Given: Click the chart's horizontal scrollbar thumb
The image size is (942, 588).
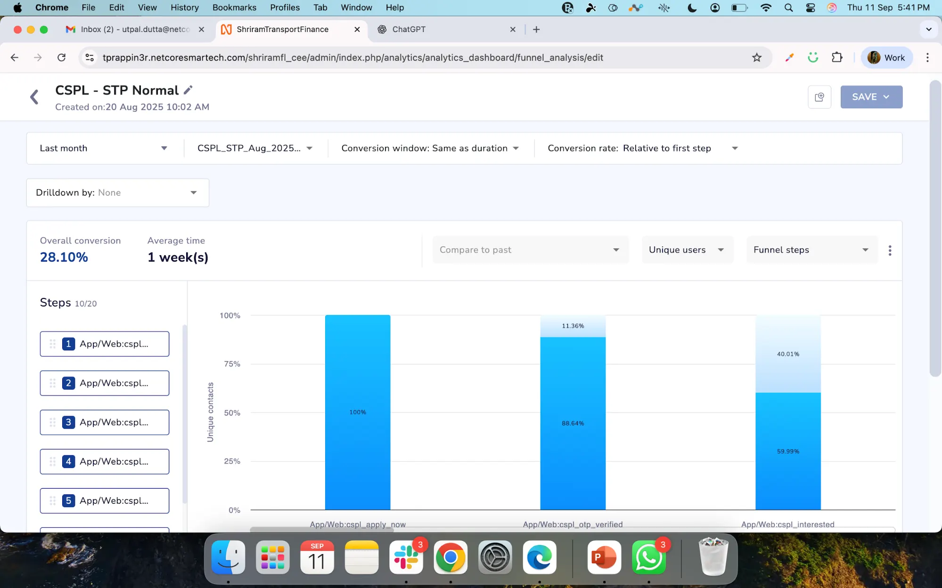Looking at the screenshot, I should (322, 530).
